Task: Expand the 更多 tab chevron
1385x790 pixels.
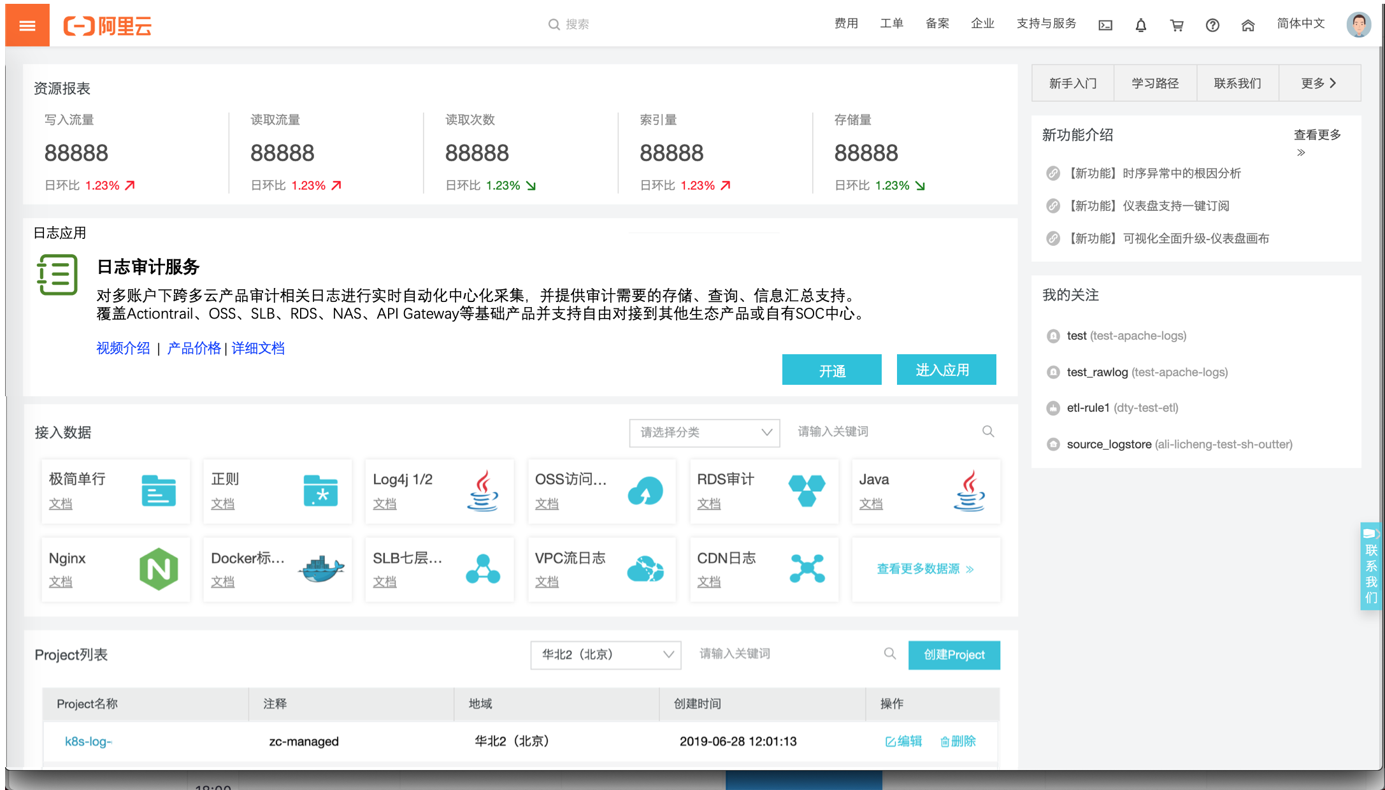Action: click(x=1333, y=83)
